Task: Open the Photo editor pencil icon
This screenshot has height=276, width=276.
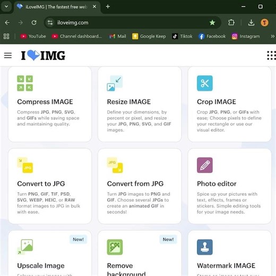Action: point(205,165)
